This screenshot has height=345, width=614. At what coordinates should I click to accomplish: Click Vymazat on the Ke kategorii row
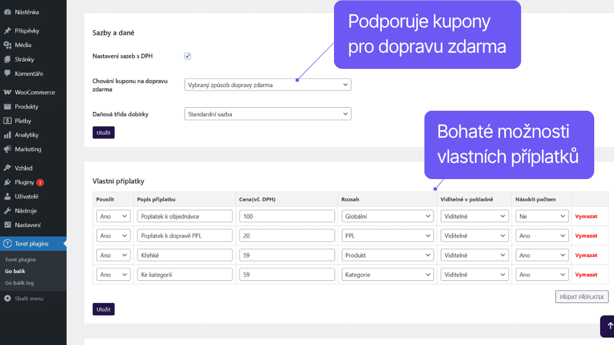pyautogui.click(x=586, y=274)
